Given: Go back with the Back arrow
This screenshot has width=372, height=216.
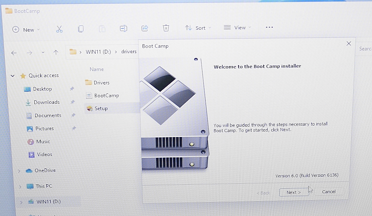Looking at the screenshot, I should [14, 53].
